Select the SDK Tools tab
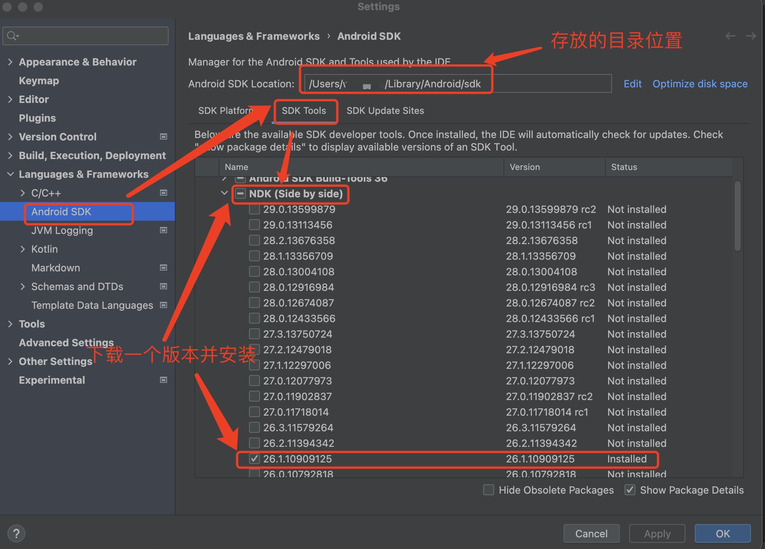This screenshot has width=765, height=549. tap(304, 111)
